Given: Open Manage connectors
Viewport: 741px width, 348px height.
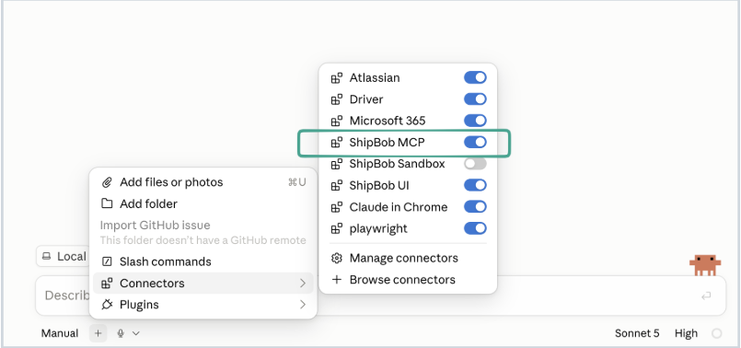Looking at the screenshot, I should 403,258.
